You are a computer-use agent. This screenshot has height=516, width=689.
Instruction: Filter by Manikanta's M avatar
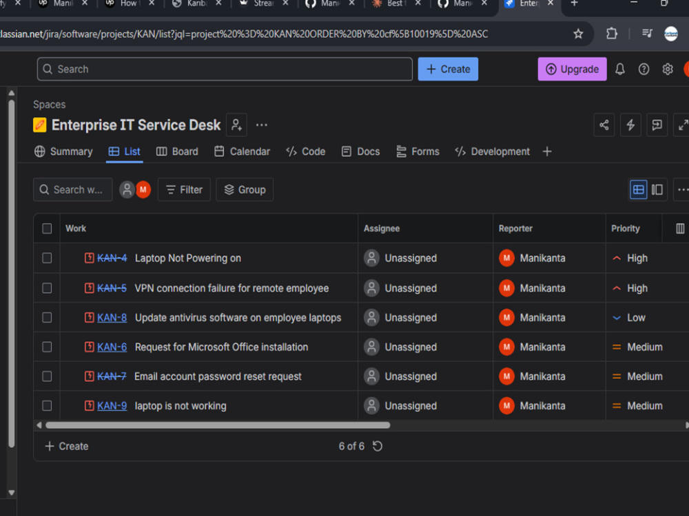[143, 190]
